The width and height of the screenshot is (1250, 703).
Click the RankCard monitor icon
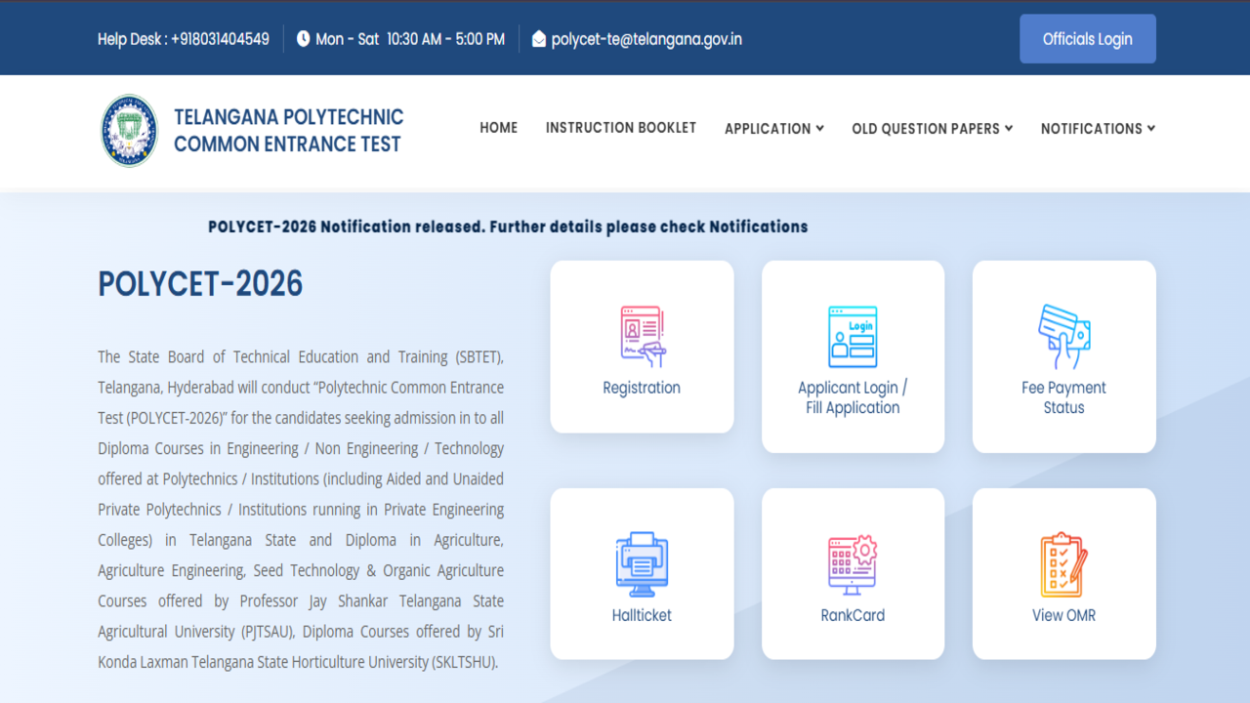(x=853, y=563)
